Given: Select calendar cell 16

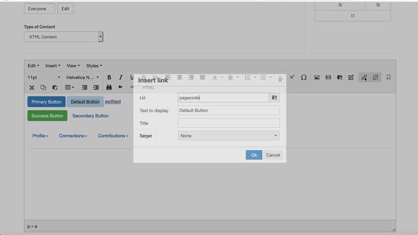Looking at the screenshot, I should (x=378, y=5).
